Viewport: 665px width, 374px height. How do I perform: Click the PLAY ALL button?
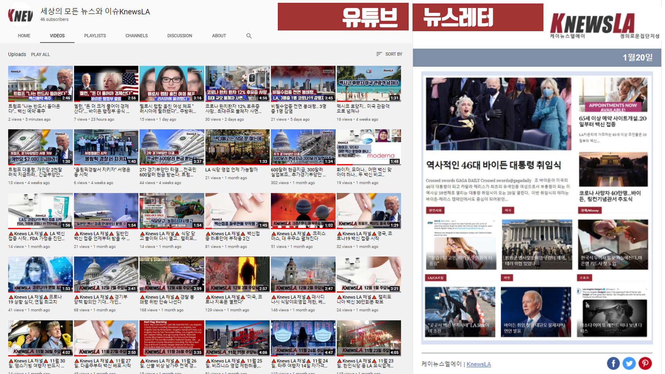pyautogui.click(x=41, y=54)
